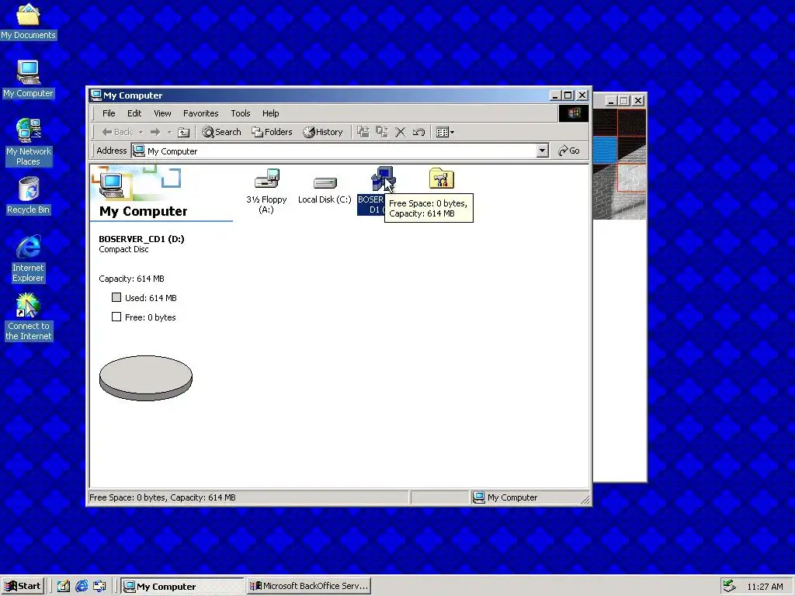Click the Windows logo throbber icon

(x=574, y=113)
